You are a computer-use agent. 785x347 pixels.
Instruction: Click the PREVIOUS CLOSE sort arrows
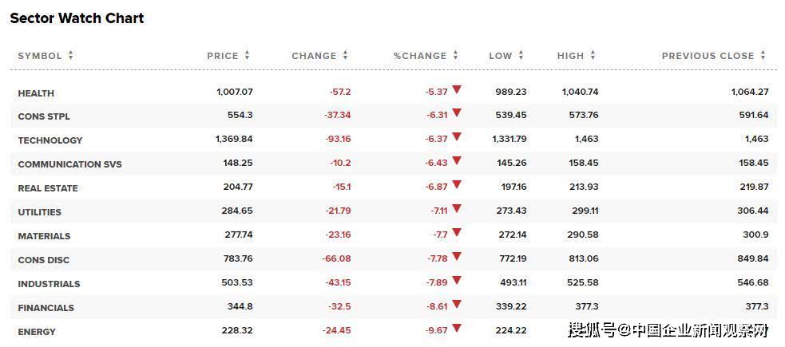(x=763, y=55)
